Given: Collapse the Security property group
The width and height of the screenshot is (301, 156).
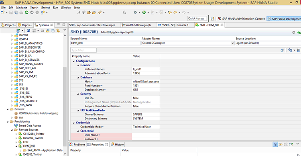Looking at the screenshot, I should [x=78, y=94].
